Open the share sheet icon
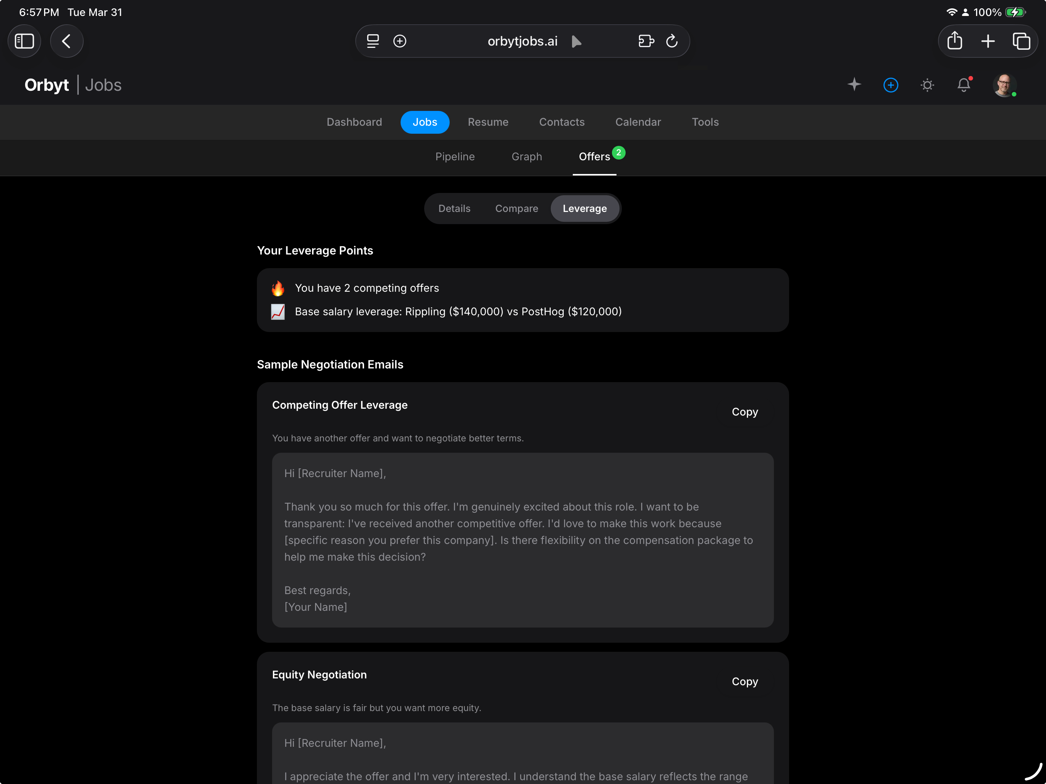Screen dimensions: 1046x784 954,41
